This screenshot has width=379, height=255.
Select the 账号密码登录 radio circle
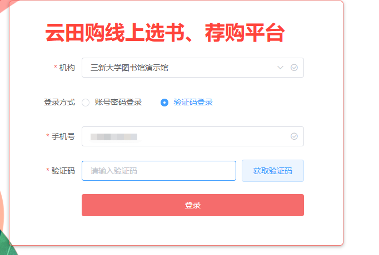pyautogui.click(x=86, y=103)
